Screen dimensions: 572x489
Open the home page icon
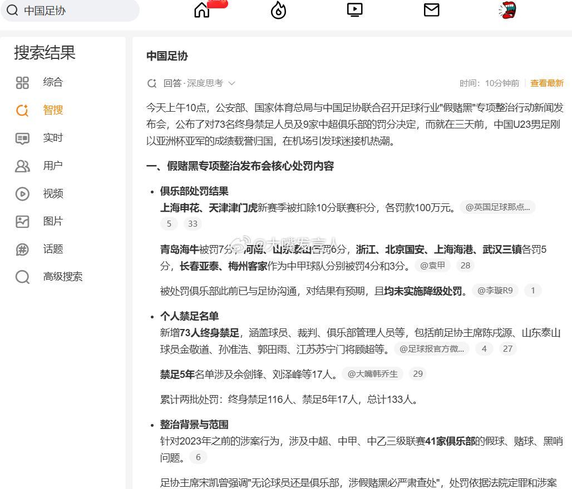(202, 10)
